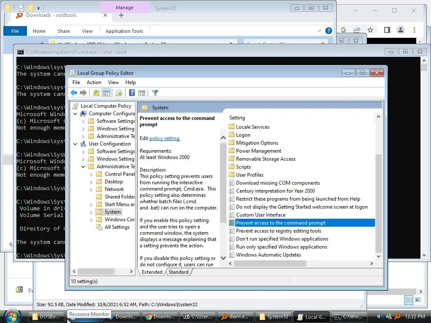Select Run only specified Windows applications

[x=282, y=246]
